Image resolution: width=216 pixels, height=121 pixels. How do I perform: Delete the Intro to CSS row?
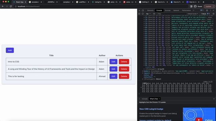coord(124,62)
